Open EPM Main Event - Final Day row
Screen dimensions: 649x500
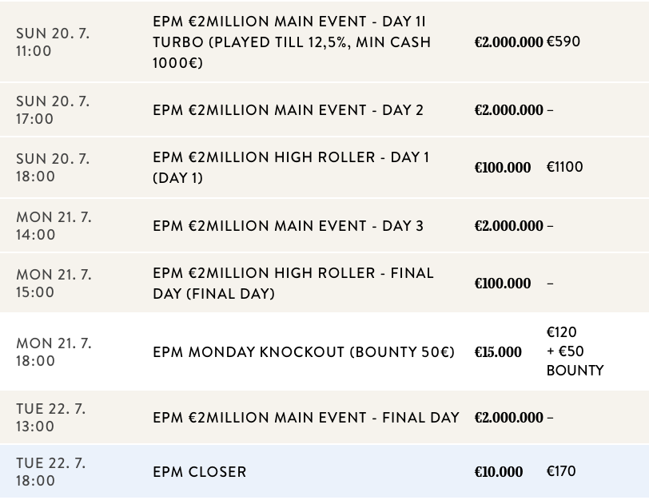(306, 418)
